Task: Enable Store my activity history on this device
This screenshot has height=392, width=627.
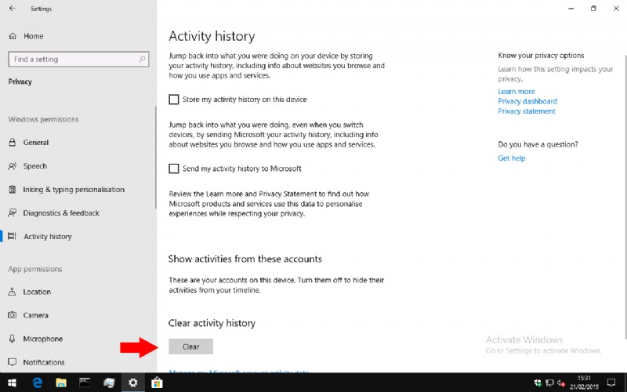Action: [174, 100]
